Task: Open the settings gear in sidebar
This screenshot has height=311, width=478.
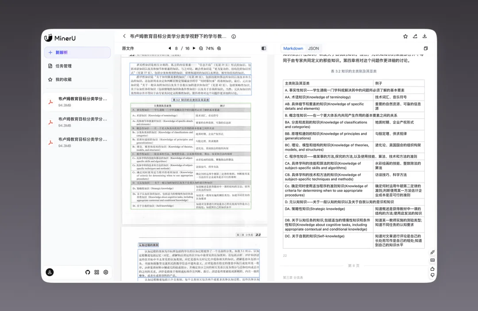Action: click(106, 273)
